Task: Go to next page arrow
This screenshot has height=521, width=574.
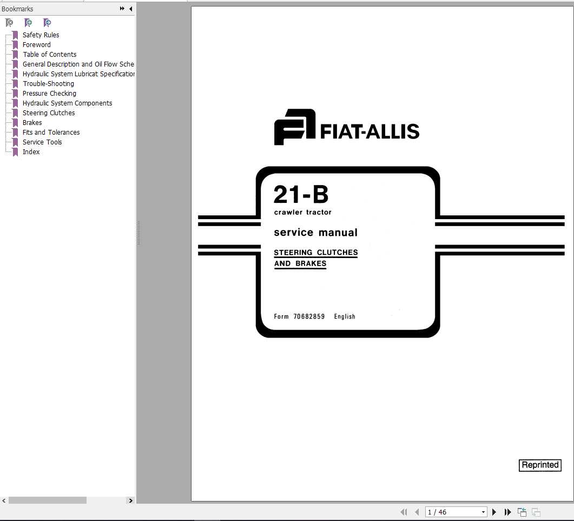Action: pyautogui.click(x=494, y=512)
